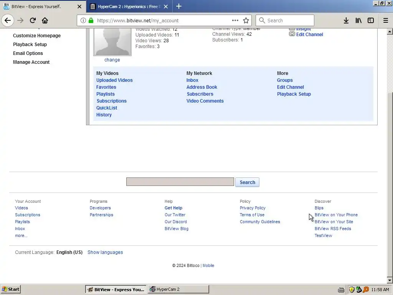This screenshot has width=393, height=295.
Task: Select Email Options in sidebar
Action: (28, 53)
